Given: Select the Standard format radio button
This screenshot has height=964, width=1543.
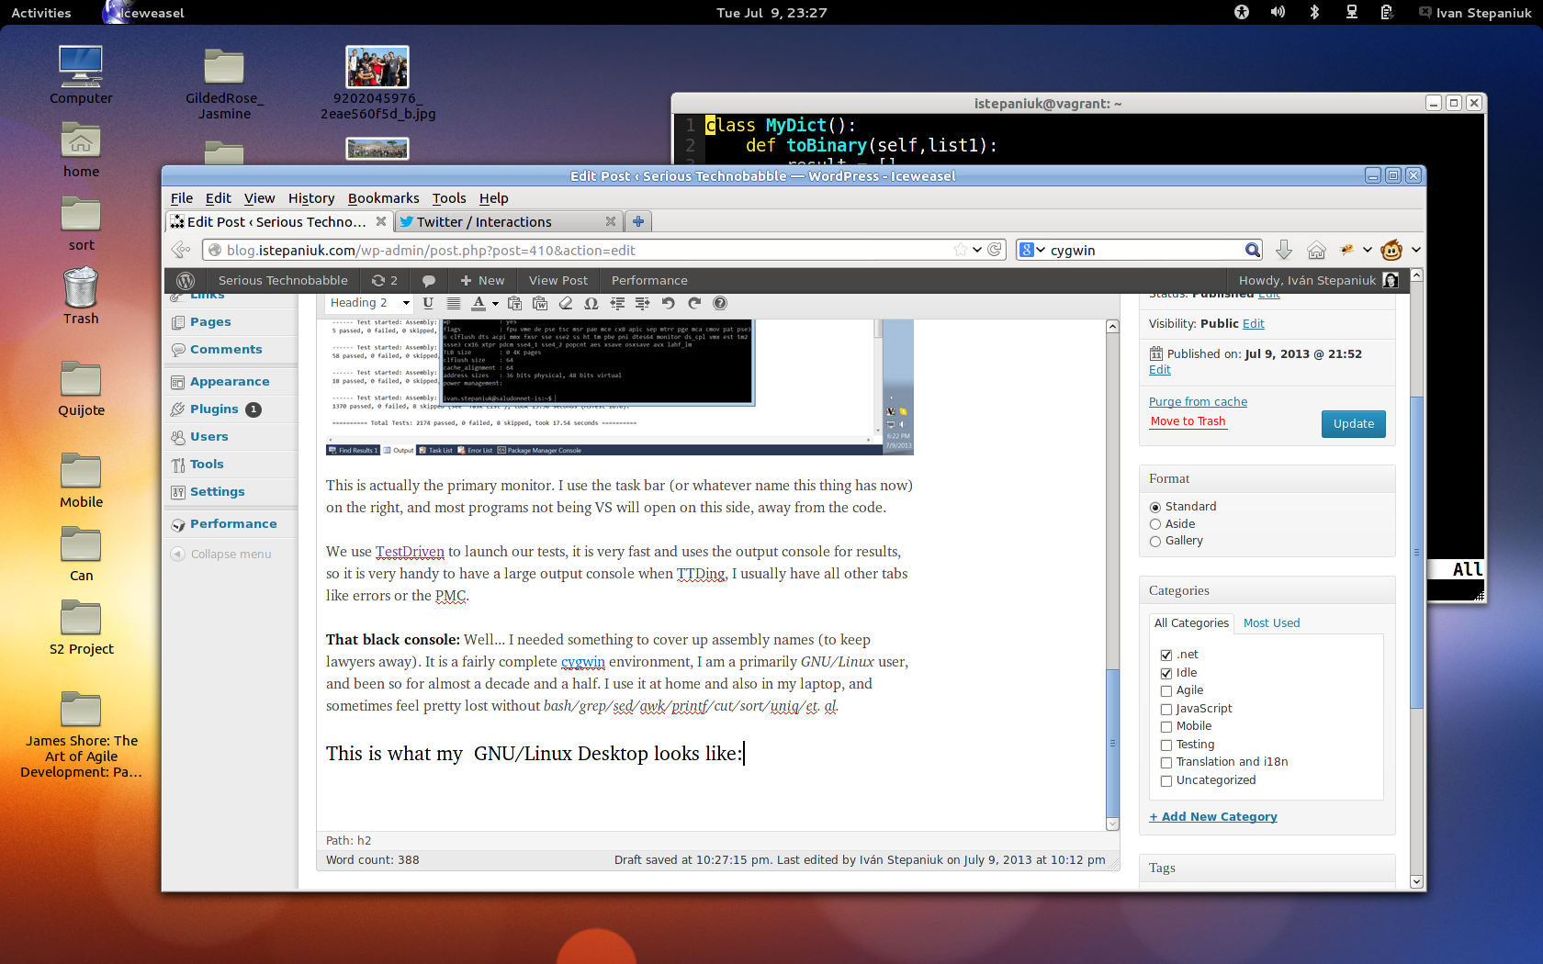Looking at the screenshot, I should click(x=1155, y=508).
